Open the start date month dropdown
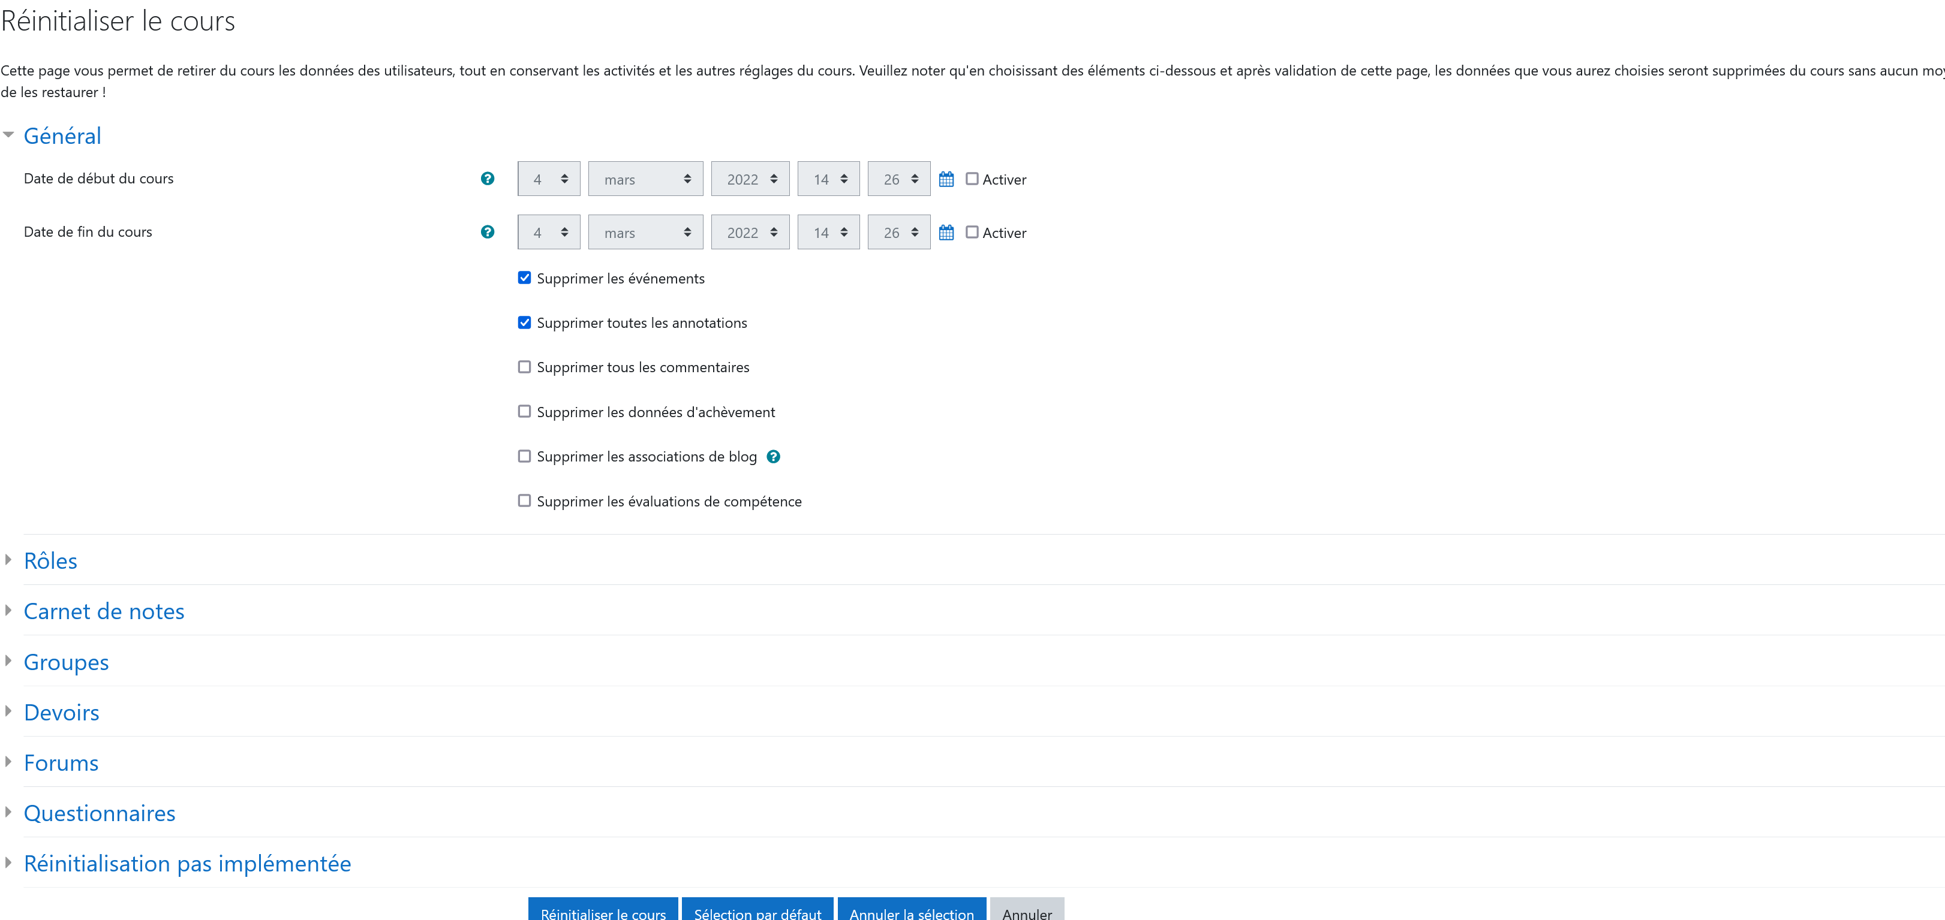This screenshot has width=1945, height=920. (645, 179)
